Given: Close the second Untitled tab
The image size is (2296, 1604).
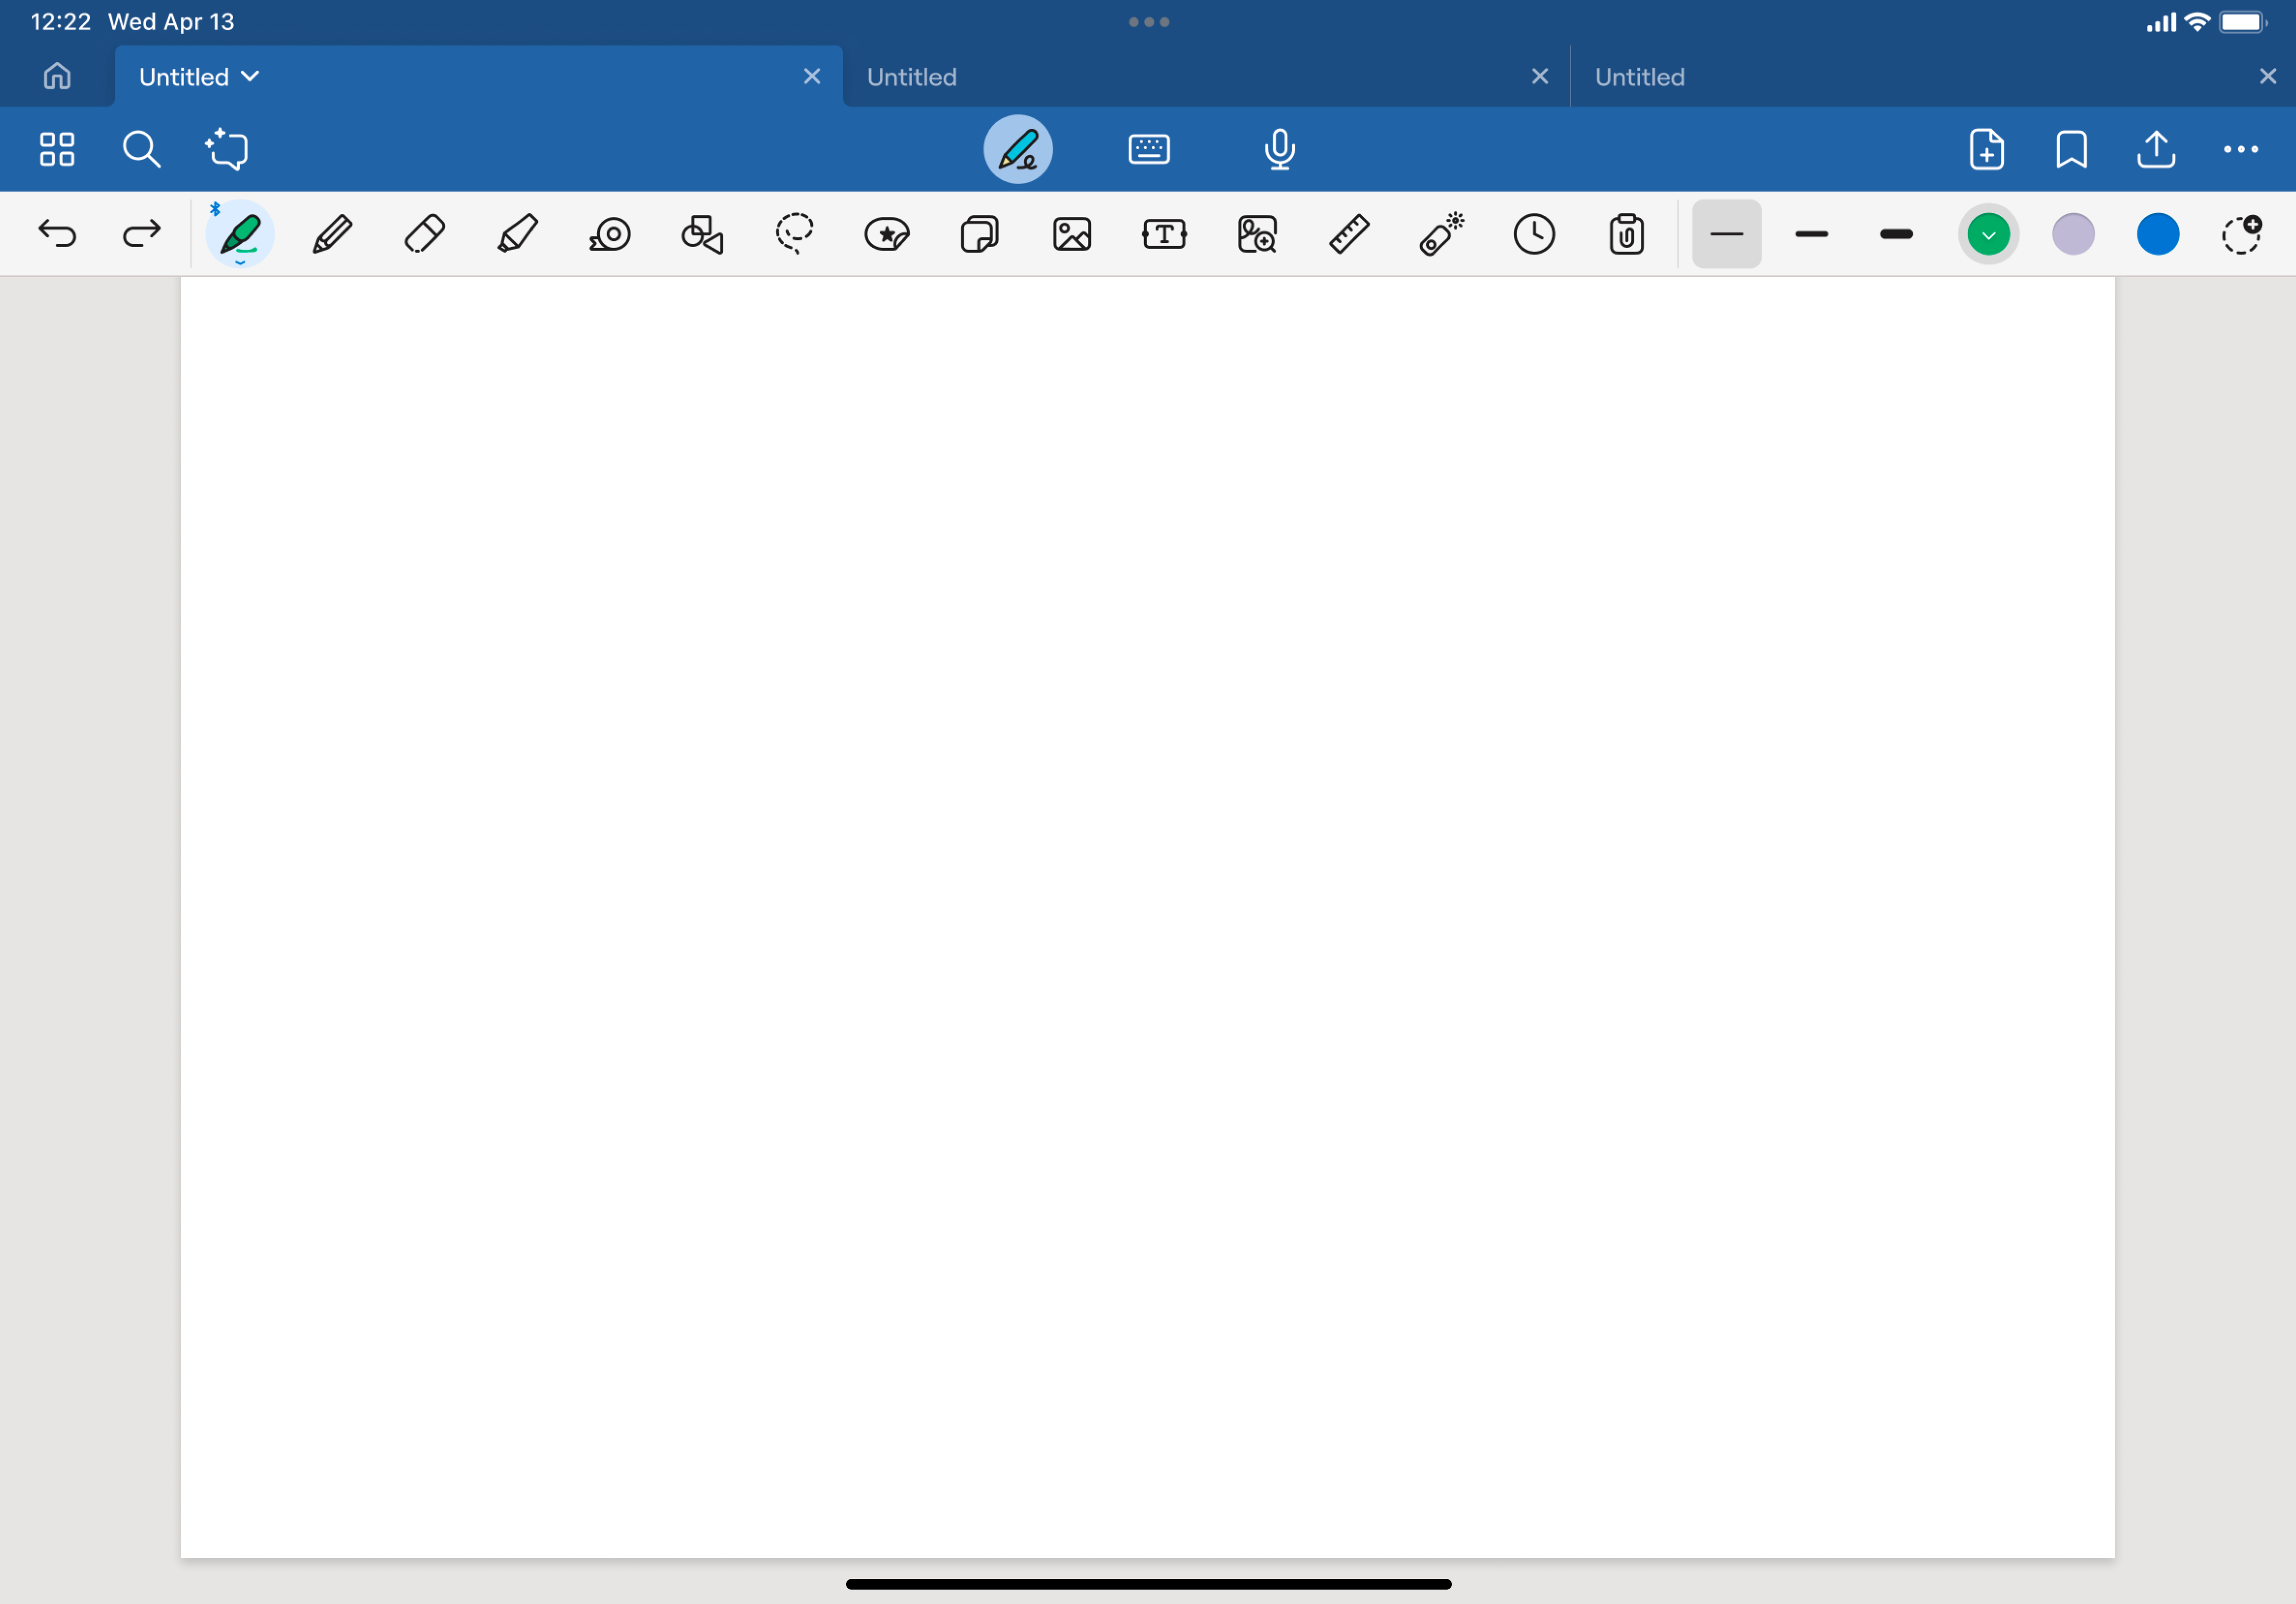Looking at the screenshot, I should (x=1540, y=76).
